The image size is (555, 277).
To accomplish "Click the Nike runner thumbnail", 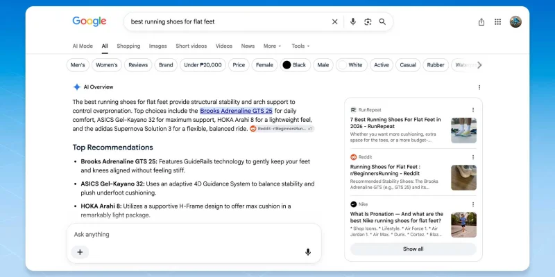I will pos(463,224).
